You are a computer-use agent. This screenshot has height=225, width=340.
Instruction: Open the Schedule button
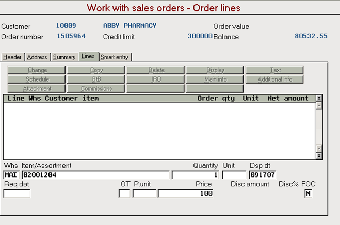[37, 79]
